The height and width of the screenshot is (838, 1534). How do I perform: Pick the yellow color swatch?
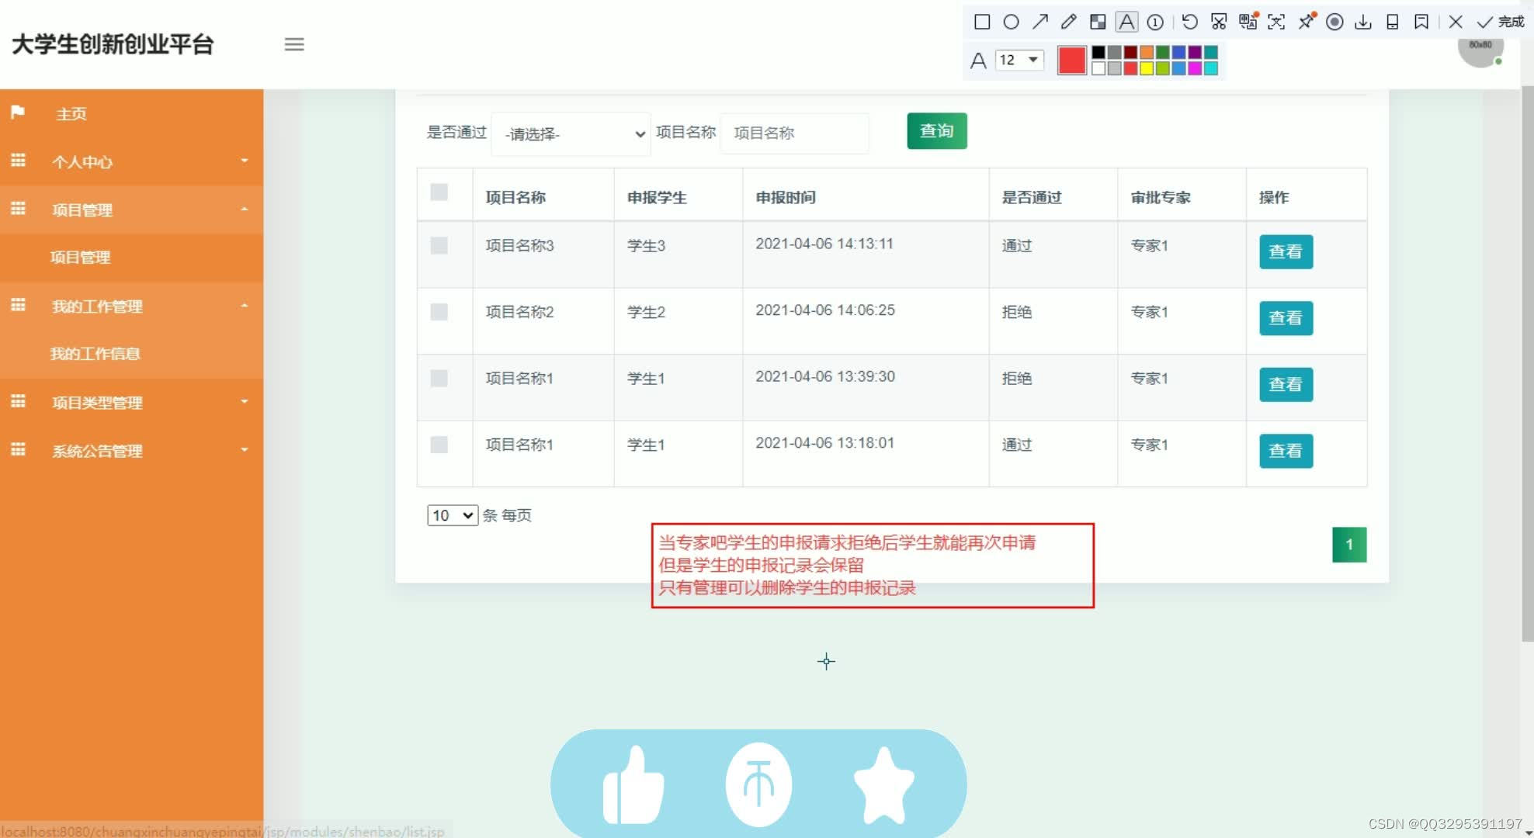click(1147, 68)
